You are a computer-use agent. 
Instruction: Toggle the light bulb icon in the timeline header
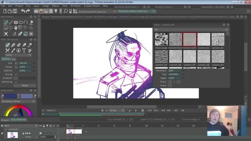pyautogui.click(x=47, y=126)
